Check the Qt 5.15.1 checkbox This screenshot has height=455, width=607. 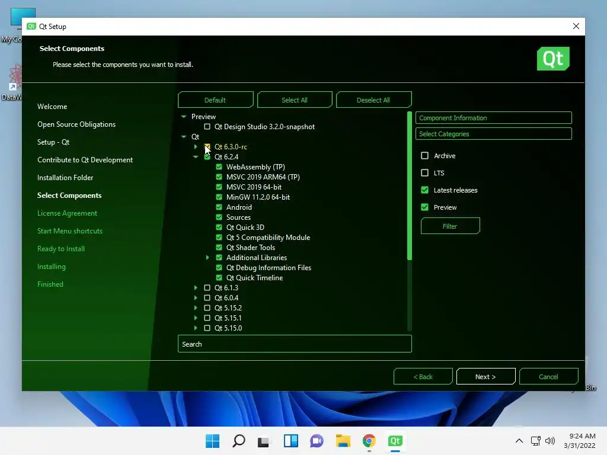click(207, 318)
